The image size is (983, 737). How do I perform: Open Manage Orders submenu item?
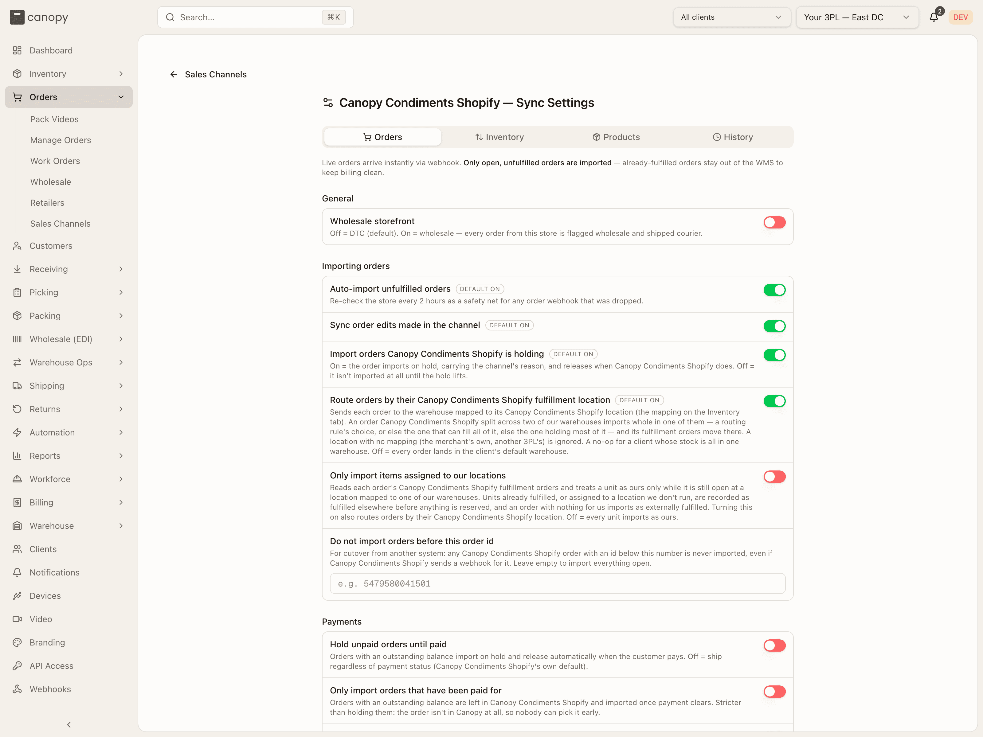coord(61,140)
